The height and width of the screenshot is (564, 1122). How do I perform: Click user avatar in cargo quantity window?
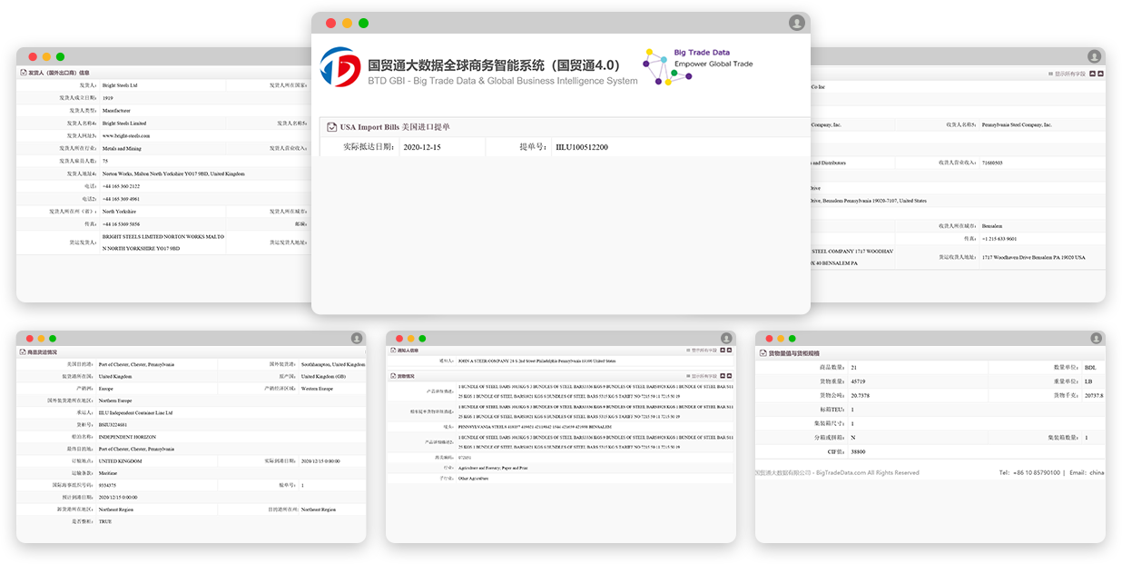click(1095, 338)
